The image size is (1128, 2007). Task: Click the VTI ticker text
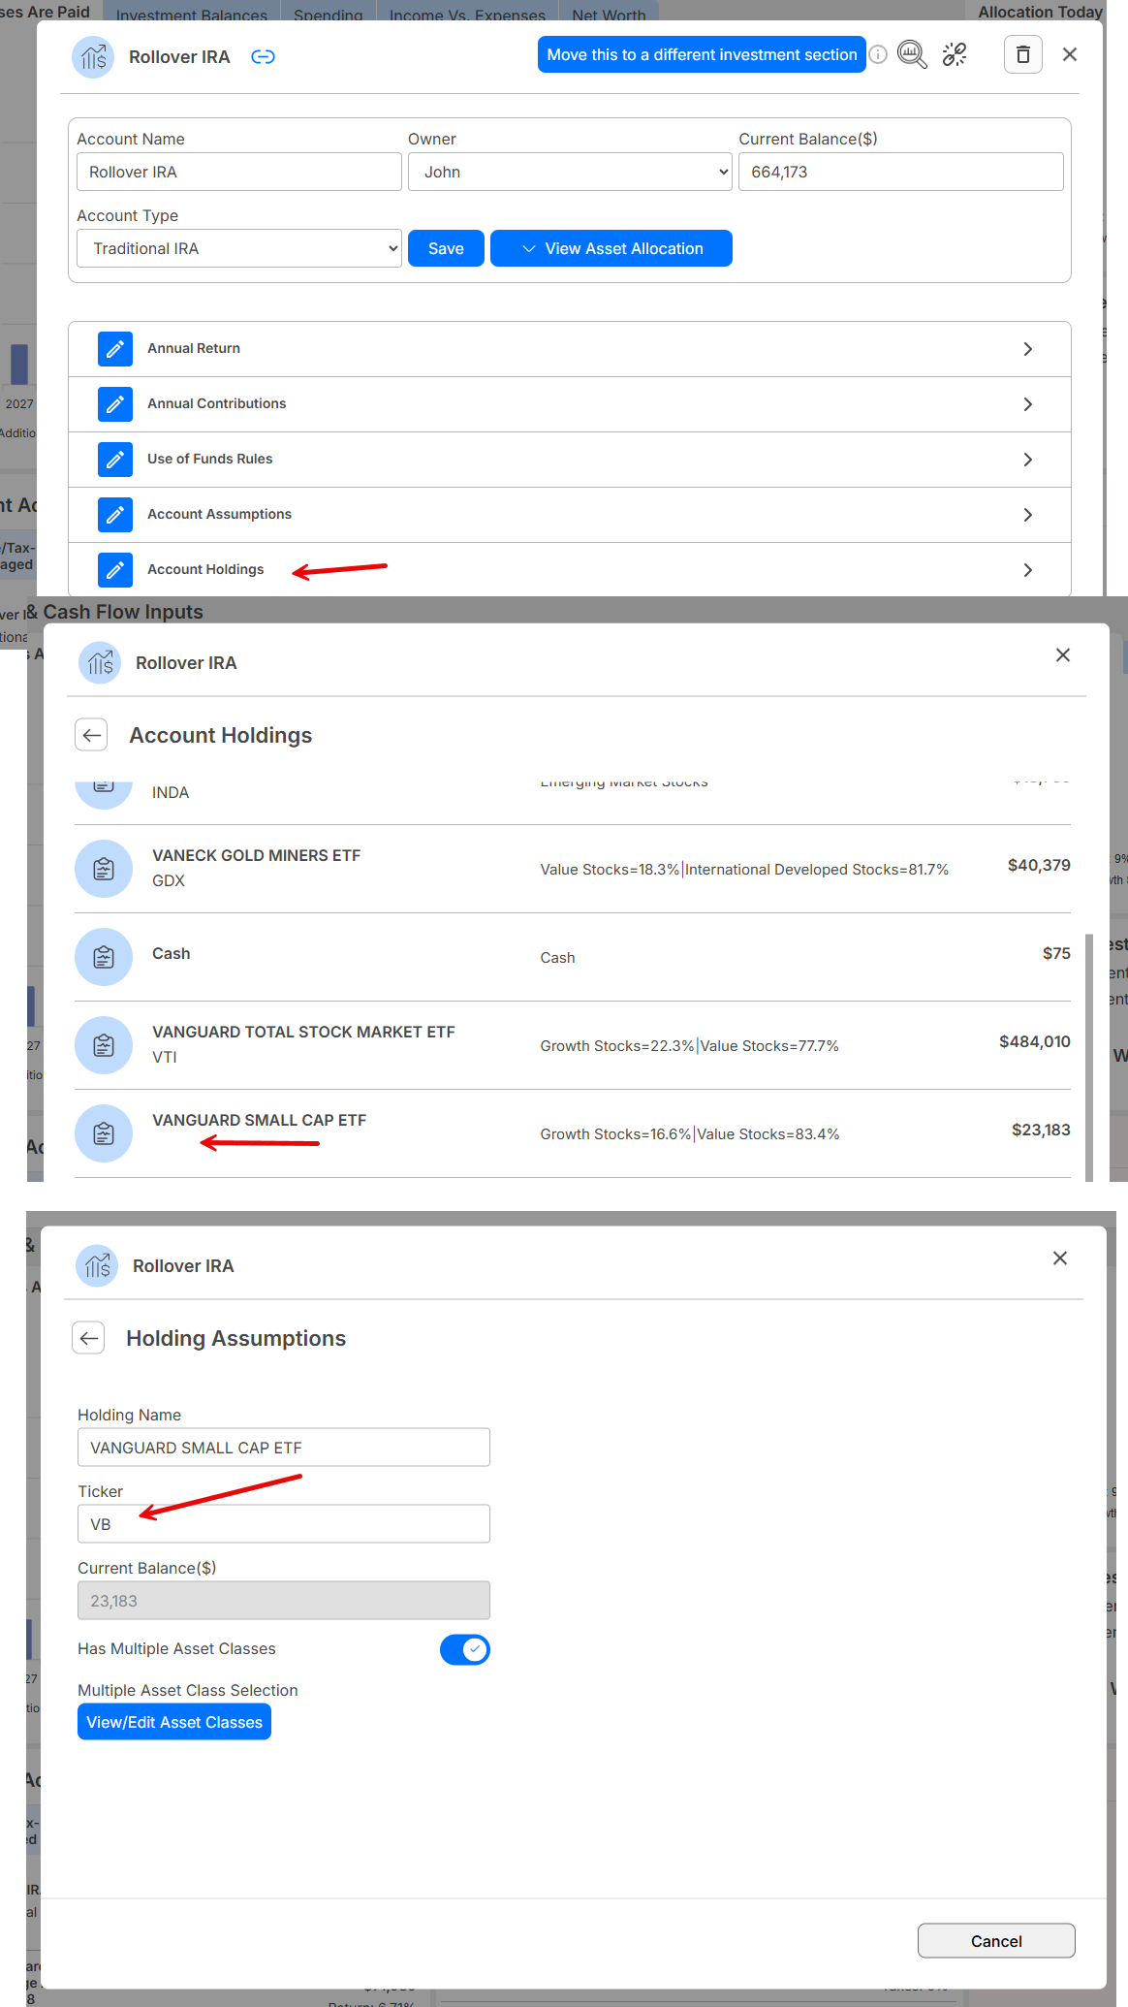tap(165, 1057)
